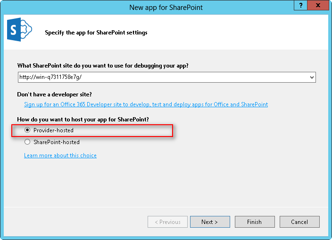The width and height of the screenshot is (332, 240).
Task: Click the SharePoint site URL text field
Action: coord(163,77)
